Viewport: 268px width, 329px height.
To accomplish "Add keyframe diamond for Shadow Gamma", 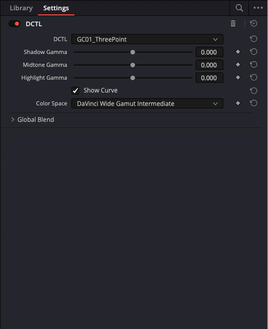I will click(238, 52).
